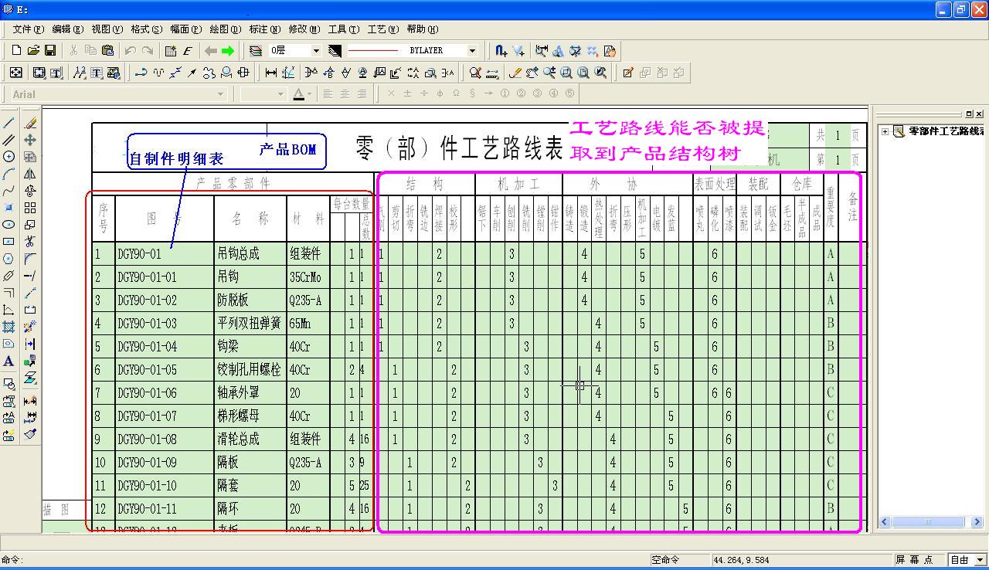Screen dimensions: 989x570
Task: Click the Mirror tool icon
Action: [30, 174]
